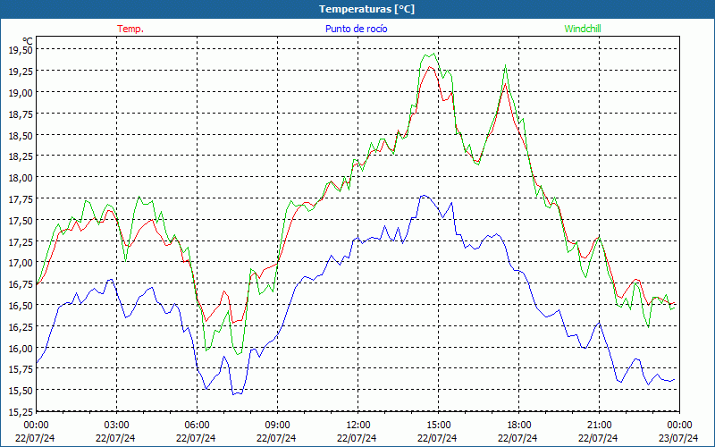
Task: Click the 03:00 time axis label
Action: (x=117, y=425)
